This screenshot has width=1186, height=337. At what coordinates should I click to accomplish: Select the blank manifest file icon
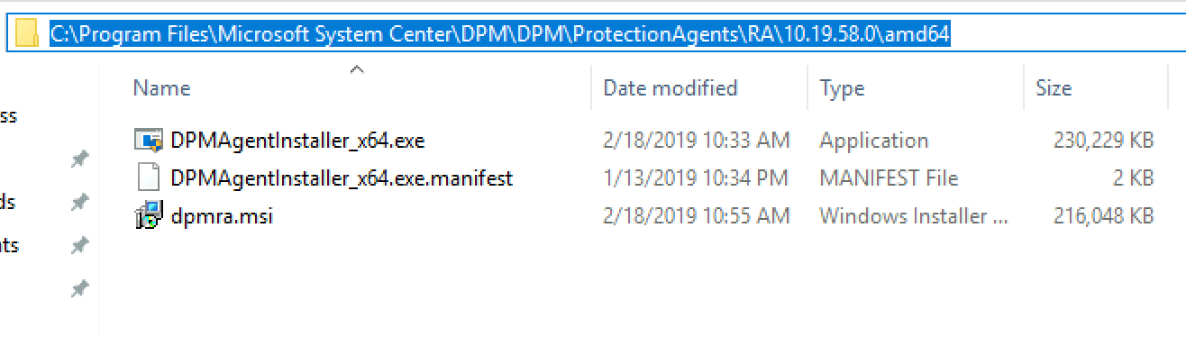click(148, 178)
